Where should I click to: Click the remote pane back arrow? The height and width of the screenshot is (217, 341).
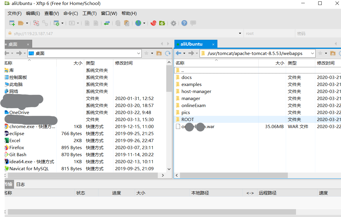click(179, 53)
